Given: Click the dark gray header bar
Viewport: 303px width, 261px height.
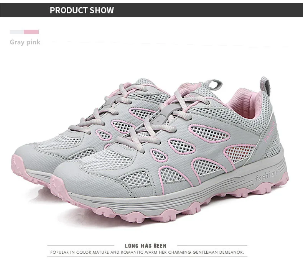Looking at the screenshot, I should point(151,10).
